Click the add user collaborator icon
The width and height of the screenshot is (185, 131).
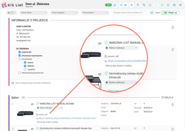(x=126, y=5)
